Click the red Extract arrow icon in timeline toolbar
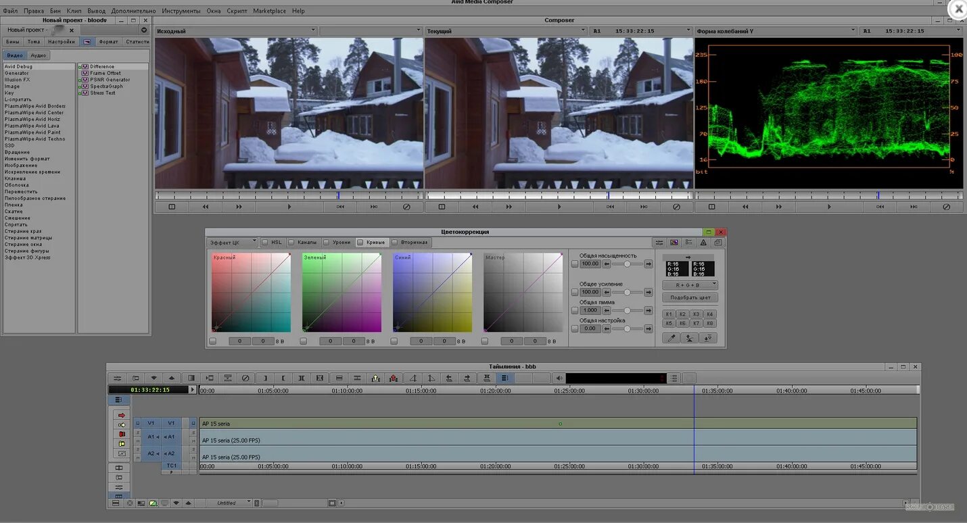Image resolution: width=967 pixels, height=523 pixels. 394,378
